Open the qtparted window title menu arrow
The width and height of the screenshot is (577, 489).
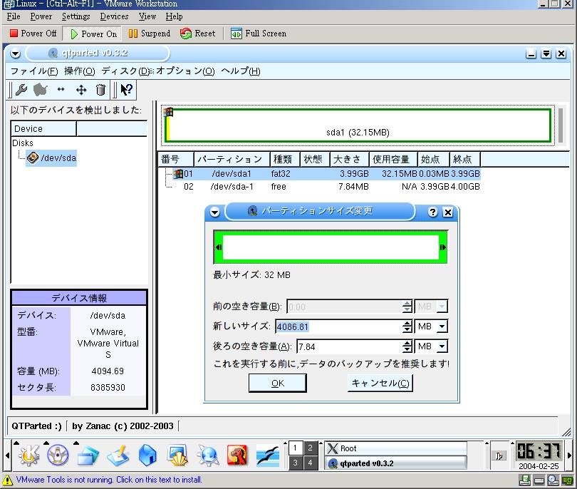pos(16,53)
